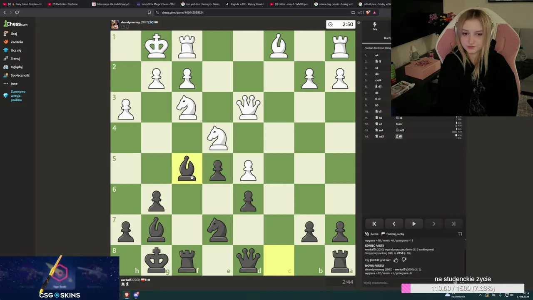The image size is (533, 300).
Task: Click the bookmark icon in address bar
Action: point(149,12)
